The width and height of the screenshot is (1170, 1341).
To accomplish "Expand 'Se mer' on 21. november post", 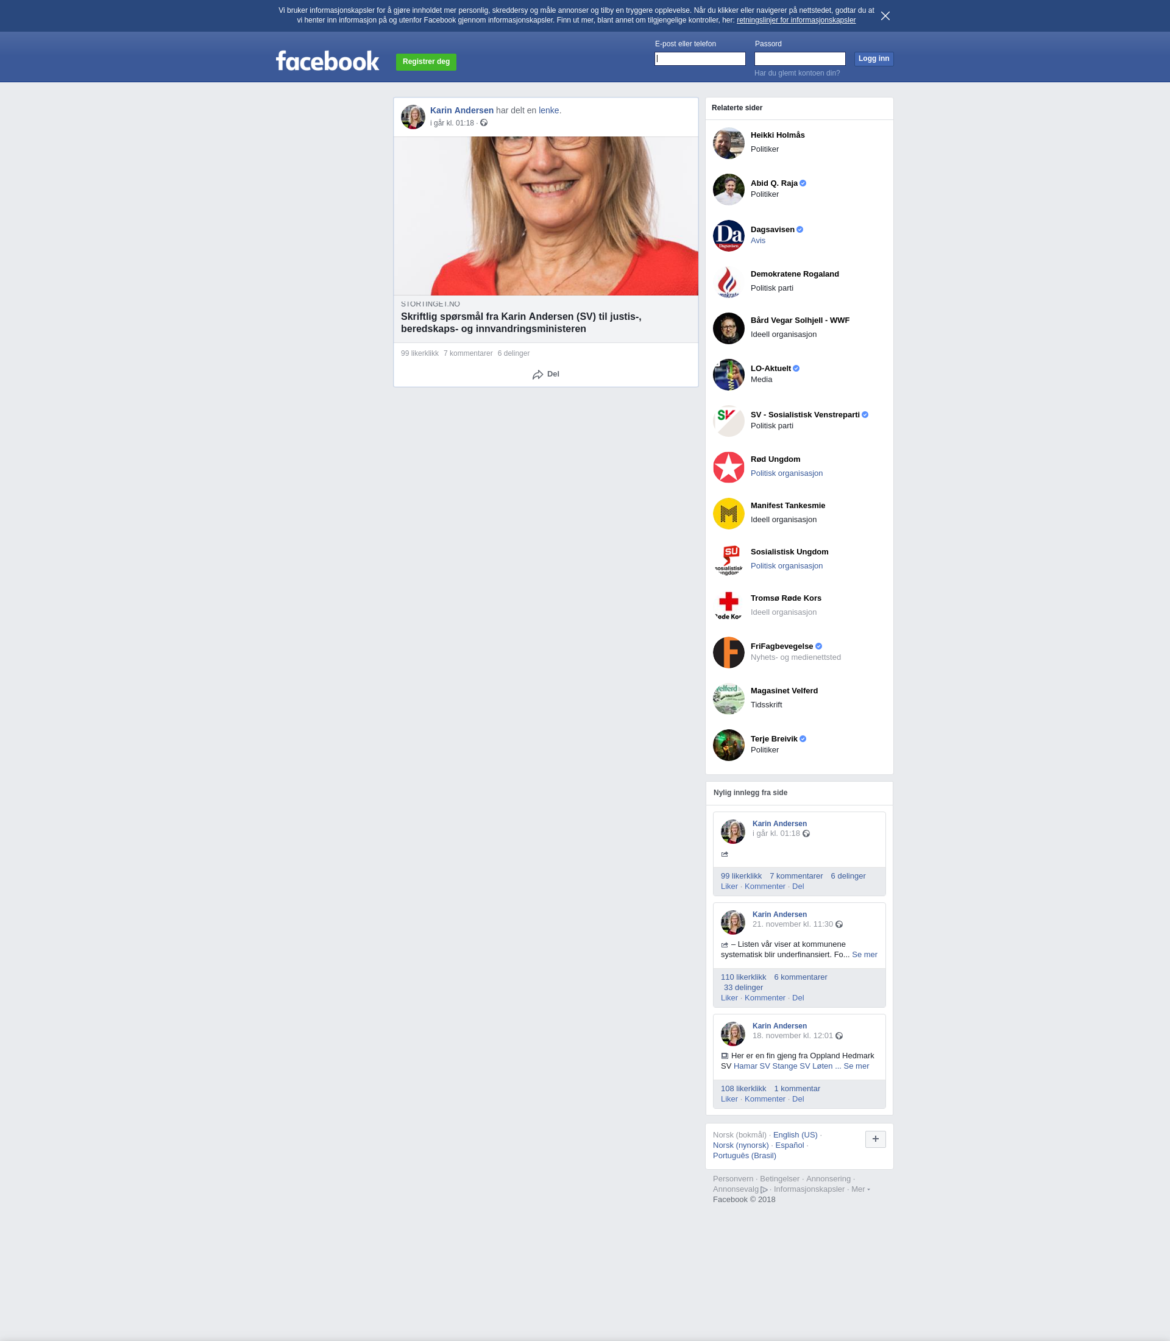I will (864, 955).
